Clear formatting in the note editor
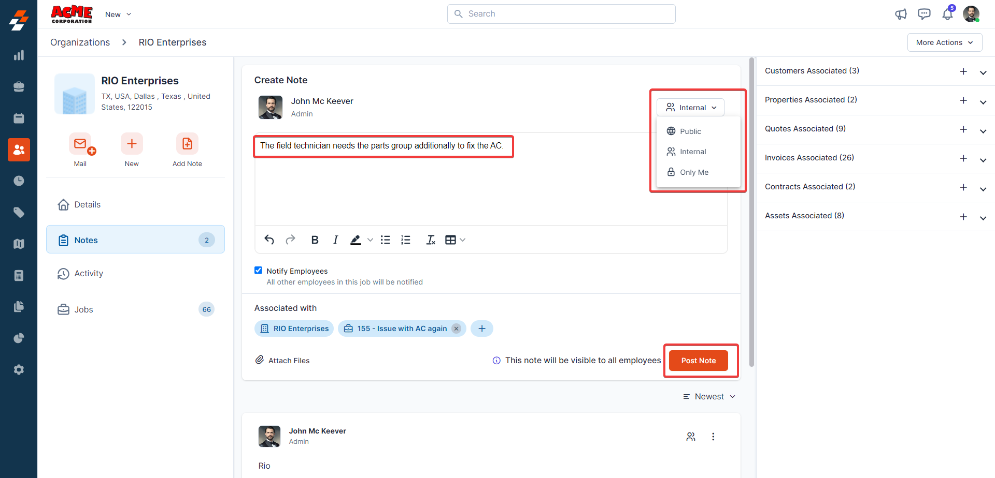 (x=431, y=240)
